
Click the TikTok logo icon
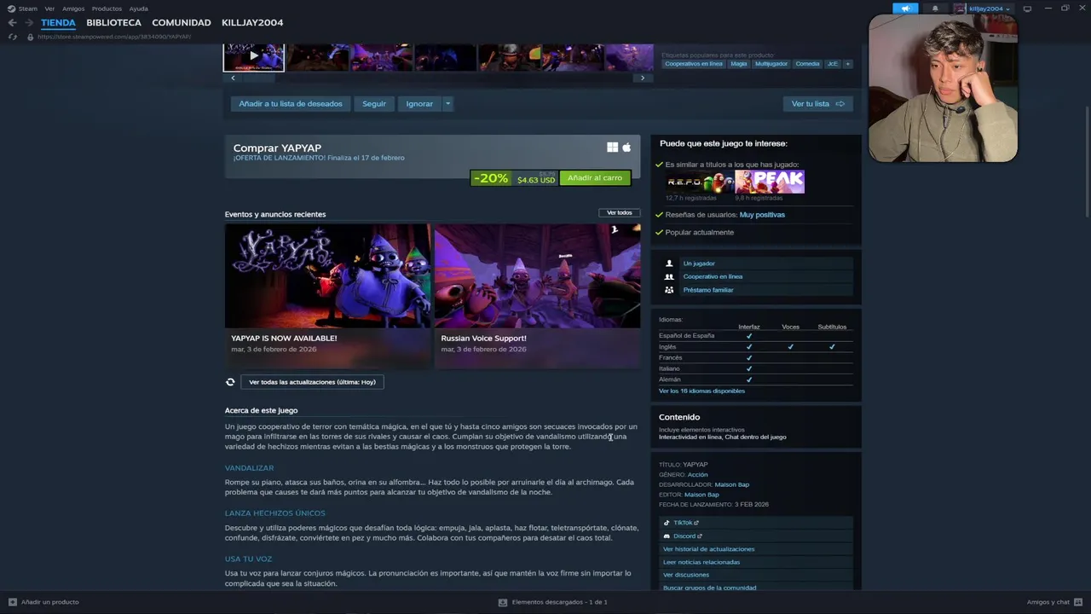[667, 523]
